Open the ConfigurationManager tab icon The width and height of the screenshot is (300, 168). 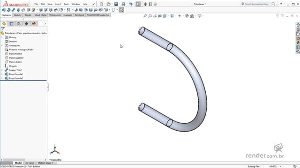19,24
